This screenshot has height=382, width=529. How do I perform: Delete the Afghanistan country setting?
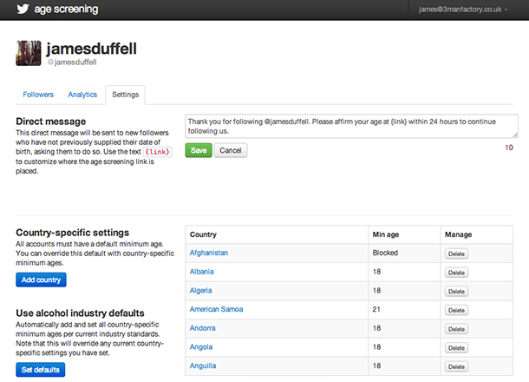[x=457, y=254]
